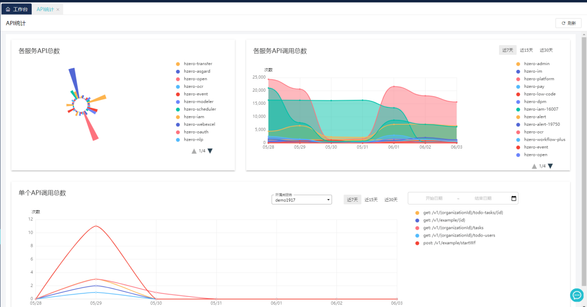Click the 开始日期 start date field
This screenshot has height=307, width=587.
[434, 199]
